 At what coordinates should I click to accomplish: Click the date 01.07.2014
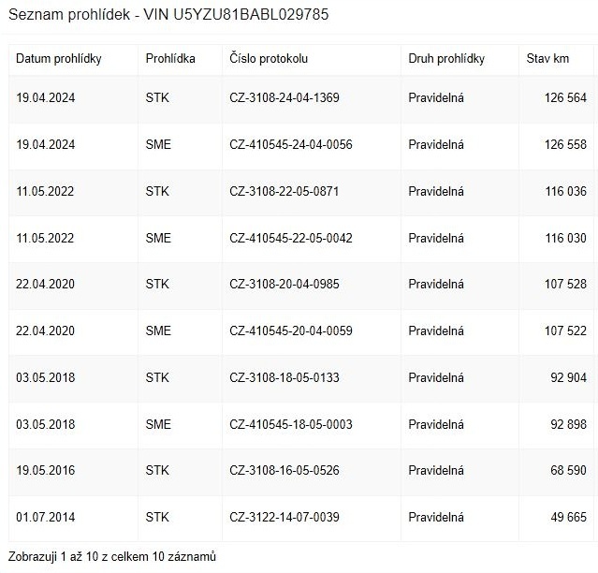tap(46, 518)
